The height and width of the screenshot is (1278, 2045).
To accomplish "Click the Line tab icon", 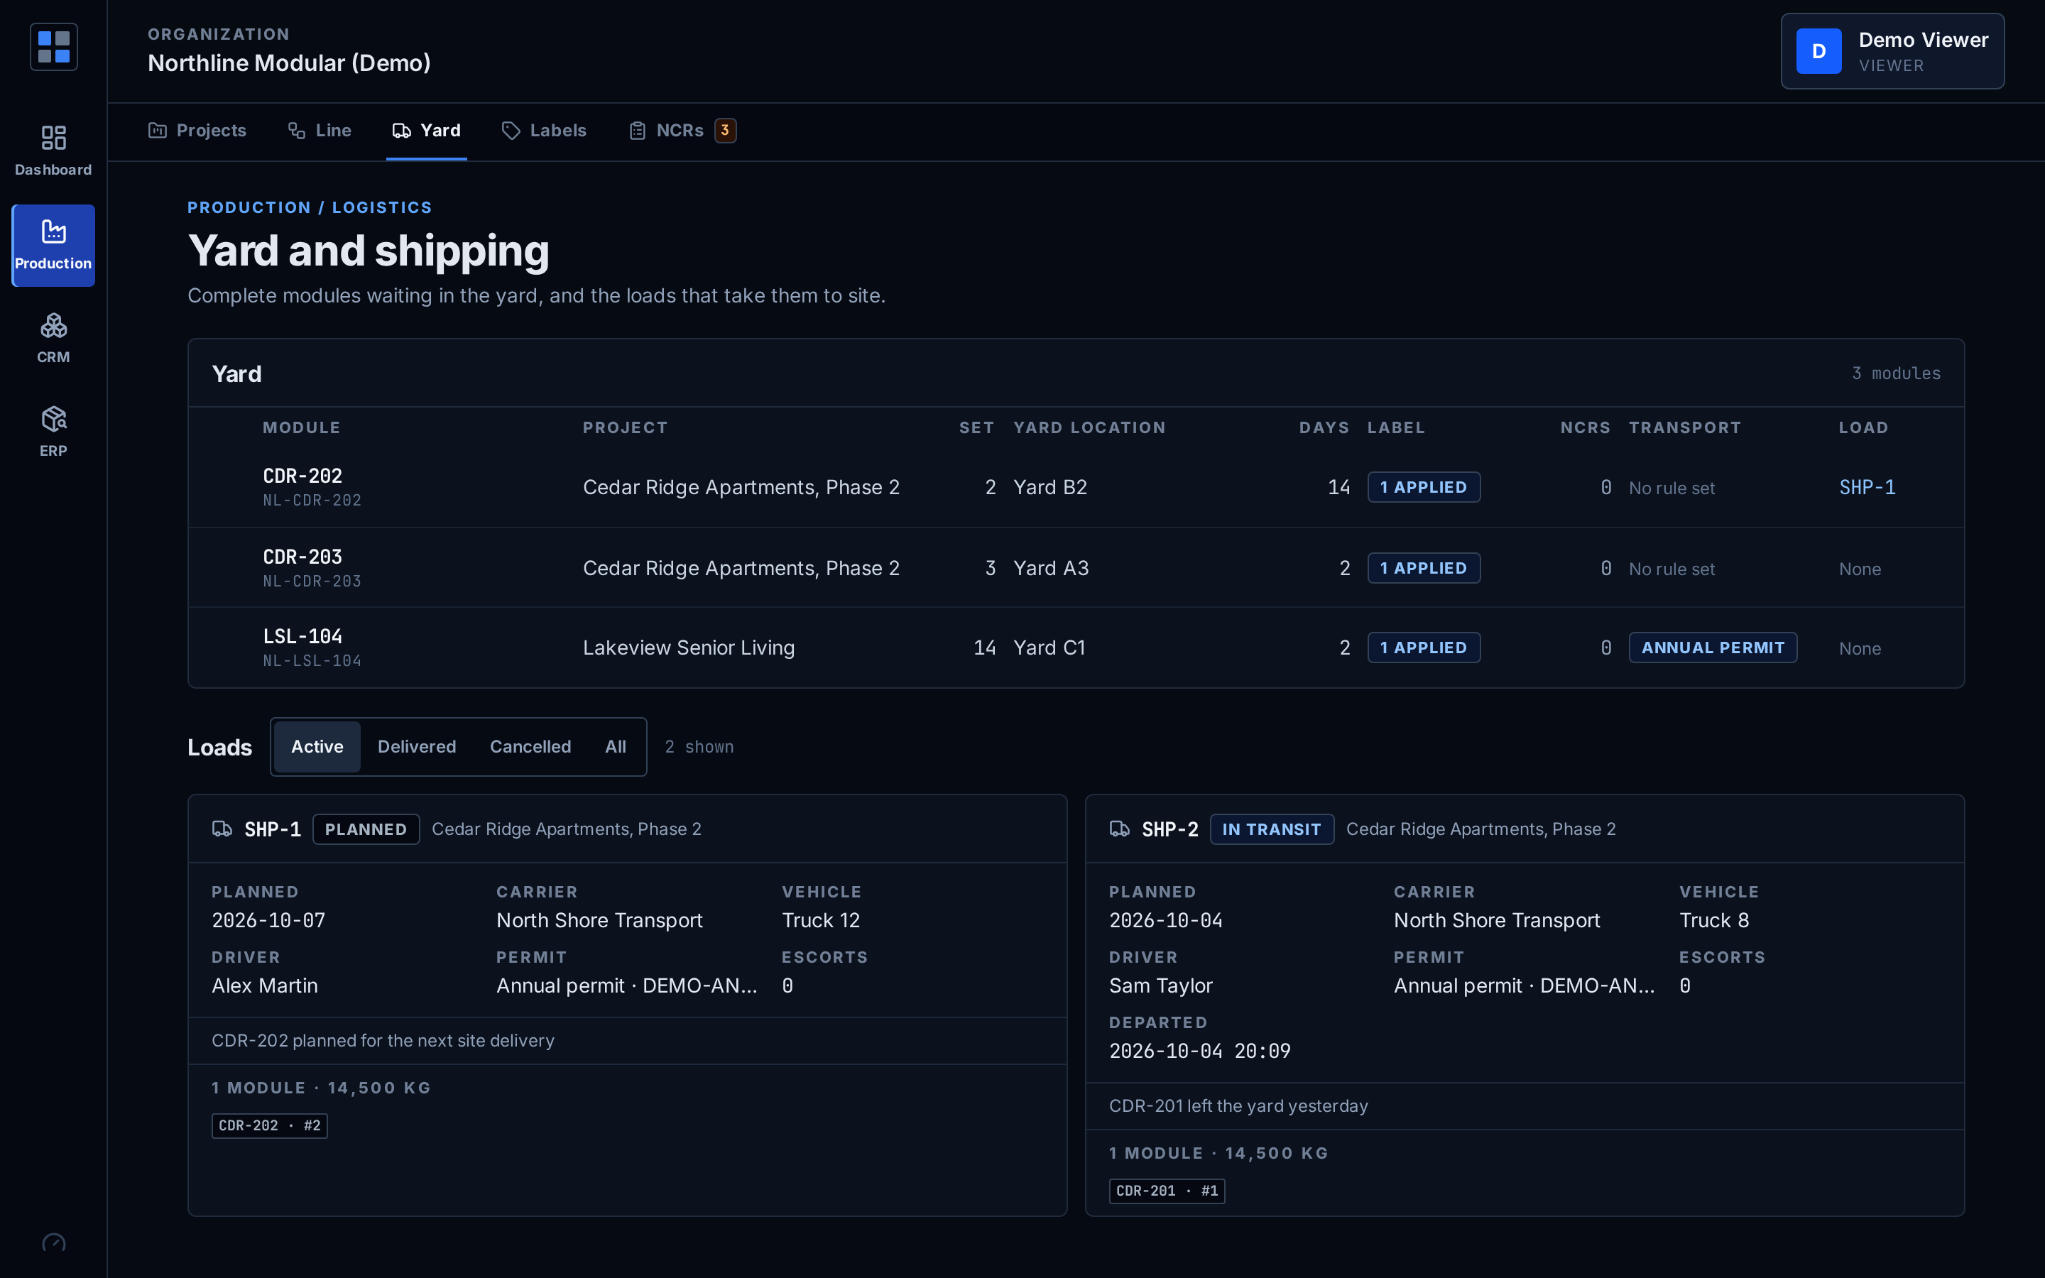I will [297, 130].
